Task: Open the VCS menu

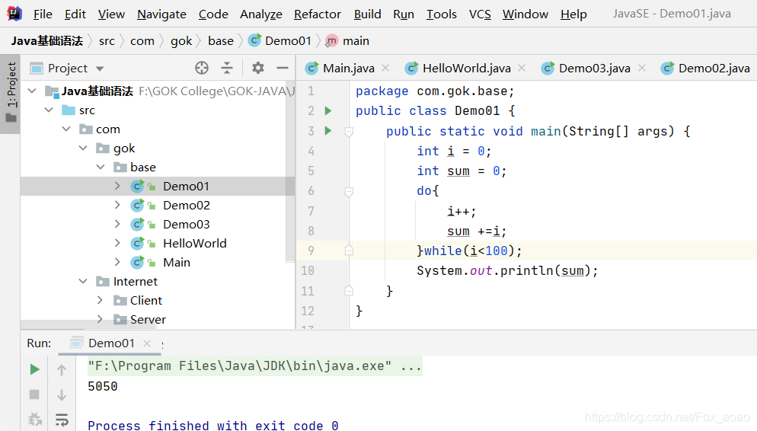Action: 480,14
